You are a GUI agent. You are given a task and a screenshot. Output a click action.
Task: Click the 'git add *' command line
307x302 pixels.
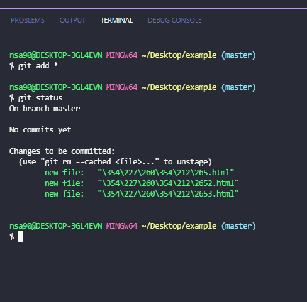(33, 66)
